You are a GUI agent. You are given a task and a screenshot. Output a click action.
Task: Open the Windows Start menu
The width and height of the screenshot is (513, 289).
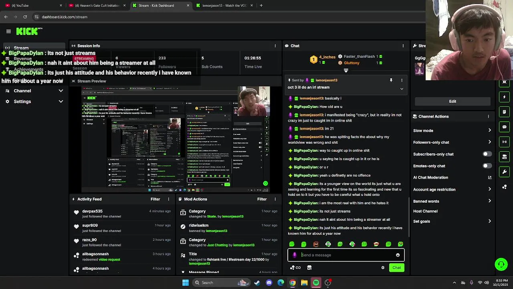coord(186,283)
